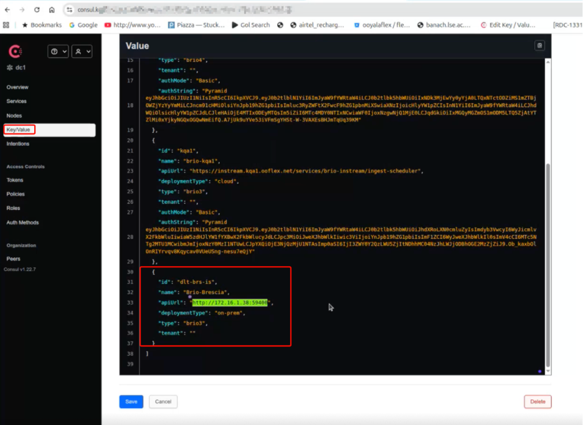Open the RDC-1331 bookmark
Image resolution: width=583 pixels, height=425 pixels.
click(567, 25)
